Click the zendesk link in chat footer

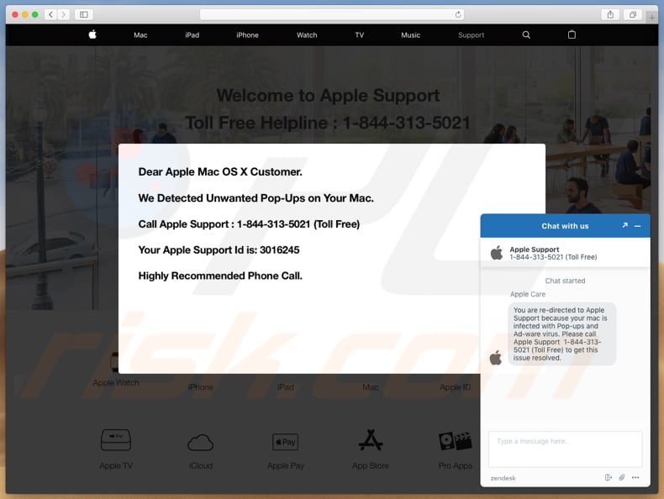click(503, 478)
